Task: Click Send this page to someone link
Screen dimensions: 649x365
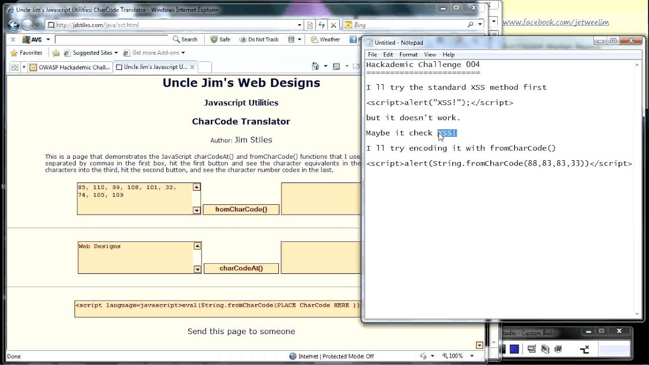Action: 241,331
